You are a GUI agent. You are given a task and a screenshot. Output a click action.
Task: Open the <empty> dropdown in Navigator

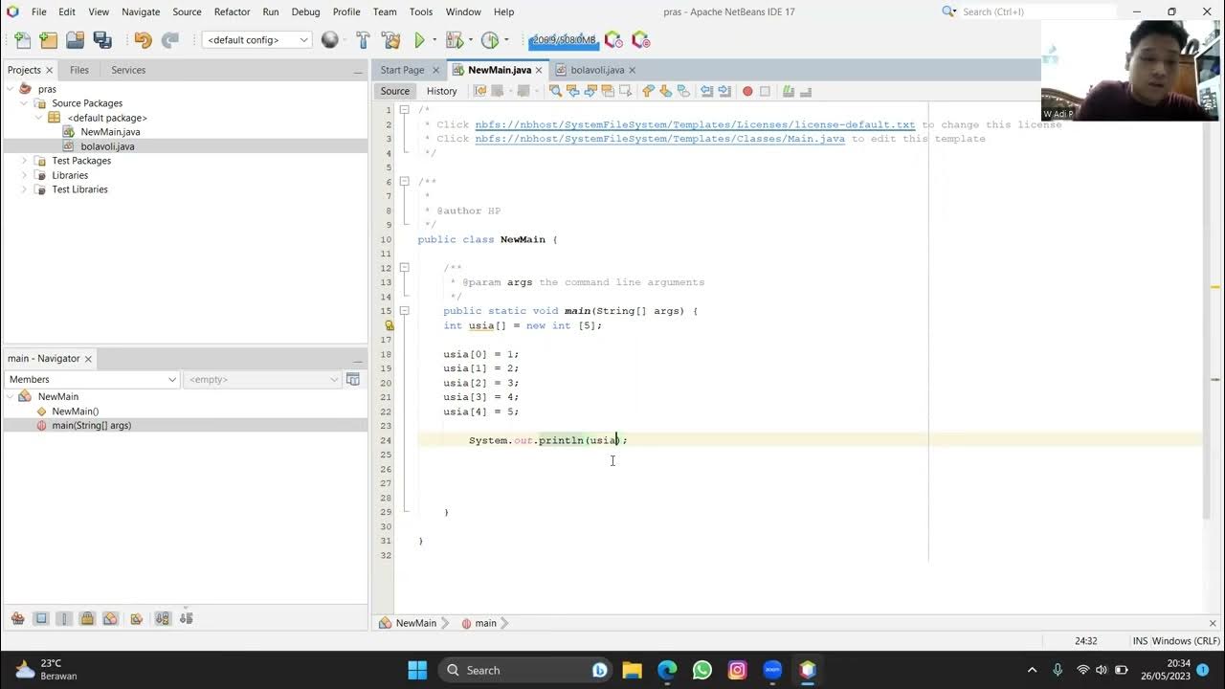262,379
